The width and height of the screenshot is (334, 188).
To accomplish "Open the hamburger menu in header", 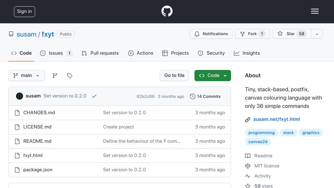I will (315, 11).
